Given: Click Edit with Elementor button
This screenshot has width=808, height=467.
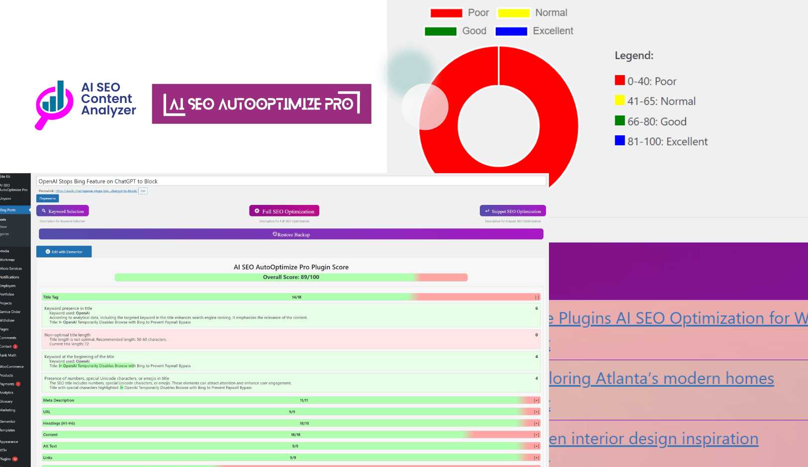Looking at the screenshot, I should coord(64,252).
